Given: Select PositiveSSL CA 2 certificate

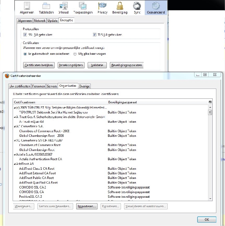Looking at the screenshot, I should click(110, 196).
